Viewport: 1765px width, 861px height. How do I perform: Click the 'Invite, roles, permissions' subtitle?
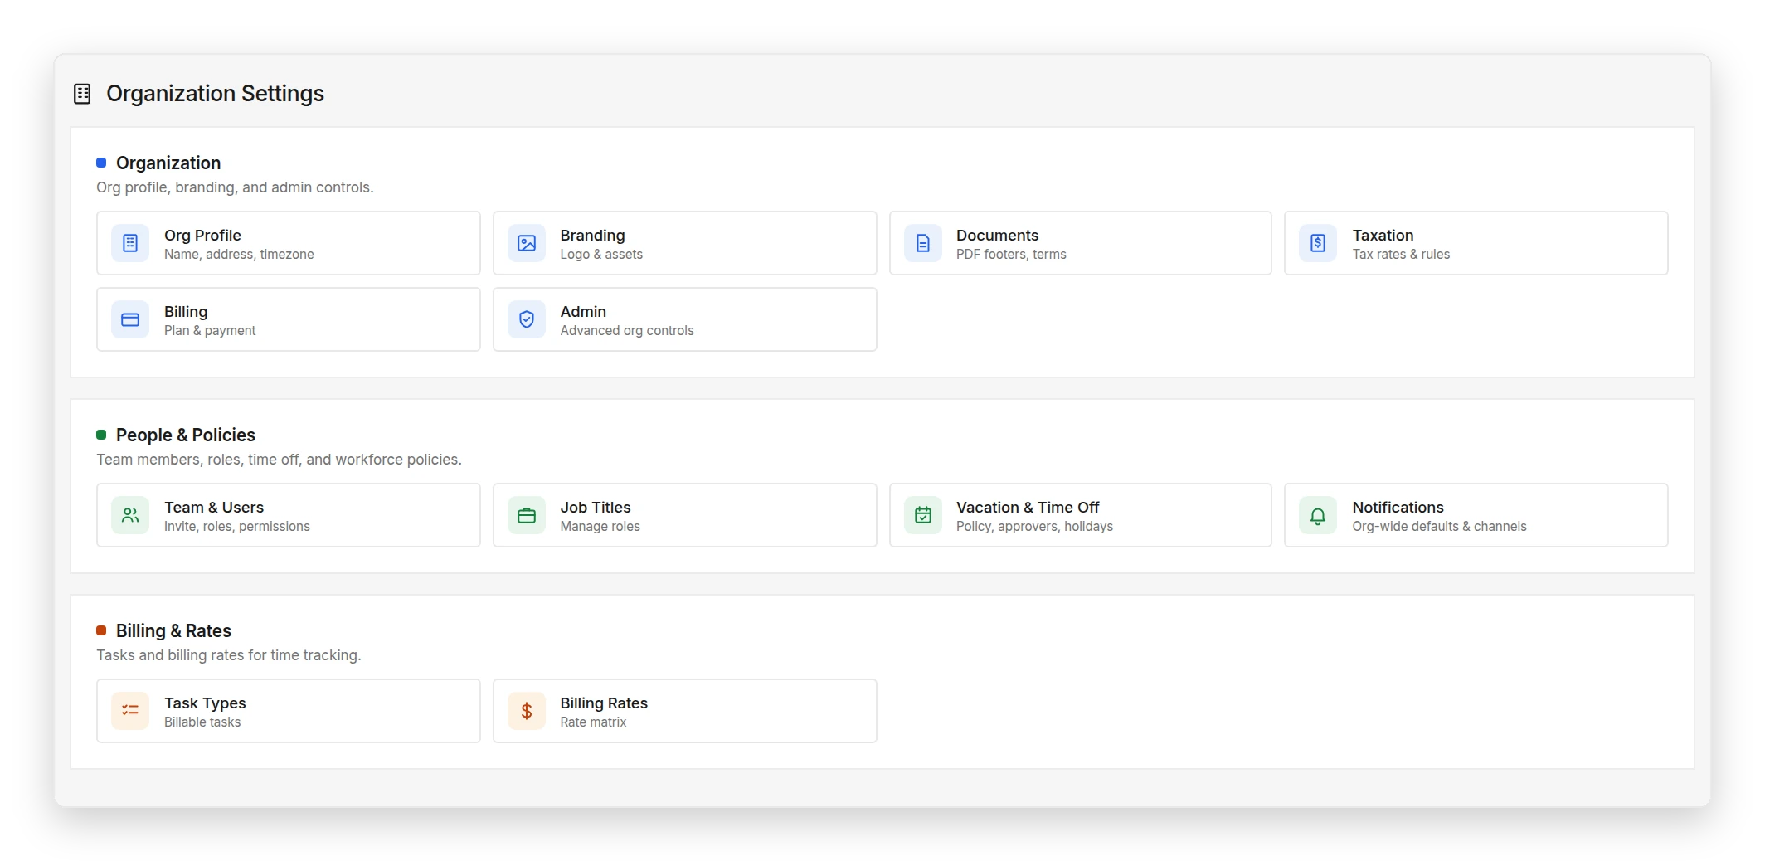tap(237, 527)
